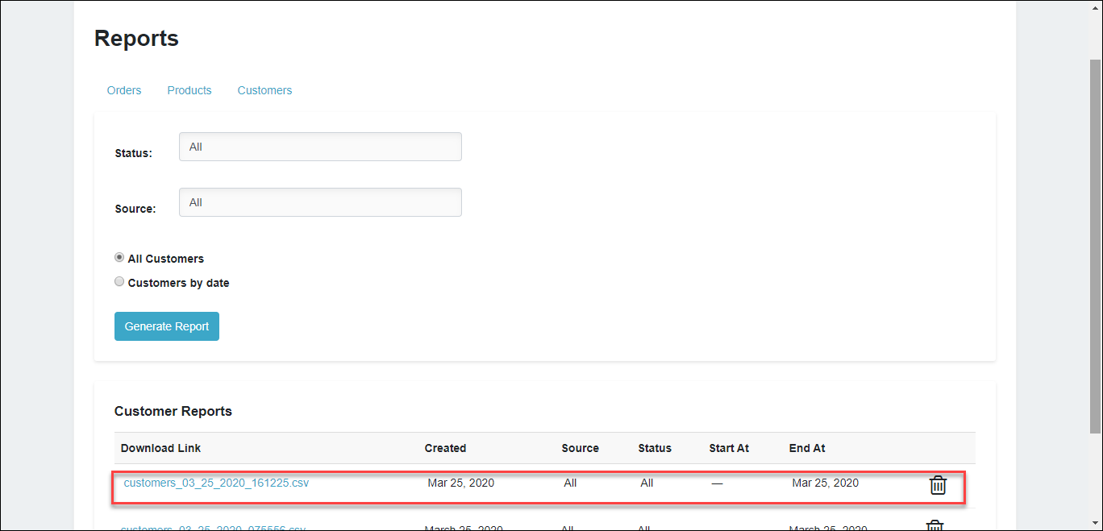This screenshot has width=1103, height=531.
Task: Choose the Customers by date option
Action: 119,281
